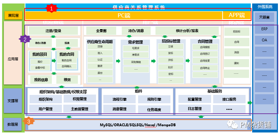Select the 招投标管理 heading

pyautogui.click(x=171, y=41)
